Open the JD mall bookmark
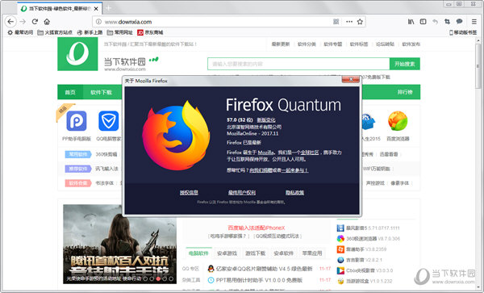 coord(150,32)
